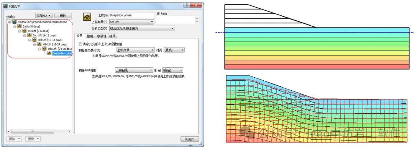Collapse the 5th Lift node
The width and height of the screenshot is (414, 150).
pyautogui.click(x=39, y=49)
